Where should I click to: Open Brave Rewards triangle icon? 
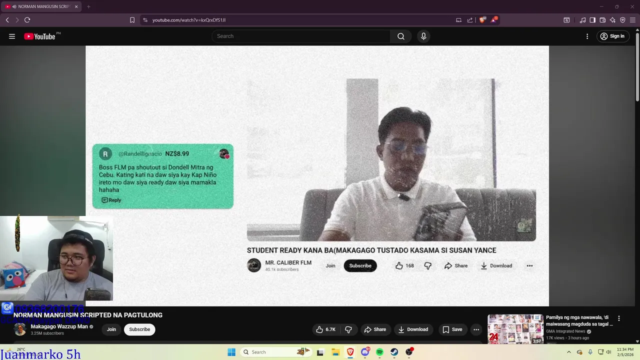click(493, 20)
